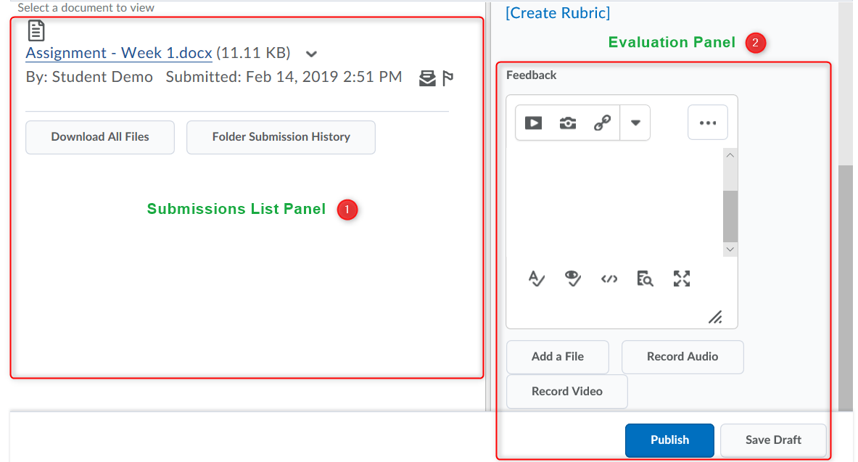Click the Create Rubric link
Image resolution: width=858 pixels, height=462 pixels.
558,13
